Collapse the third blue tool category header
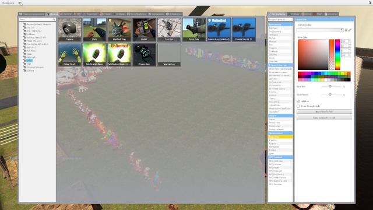The height and width of the screenshot is (210, 373). tap(280, 116)
